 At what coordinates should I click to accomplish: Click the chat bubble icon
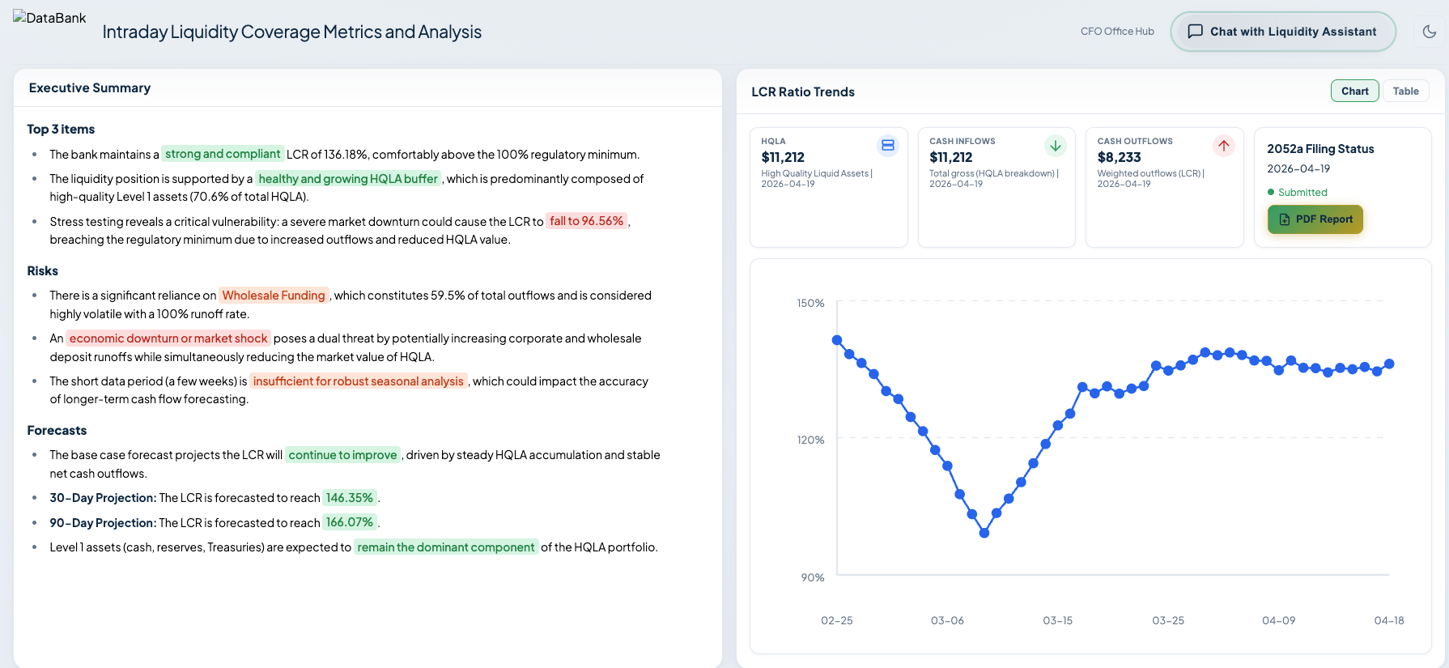coord(1195,32)
